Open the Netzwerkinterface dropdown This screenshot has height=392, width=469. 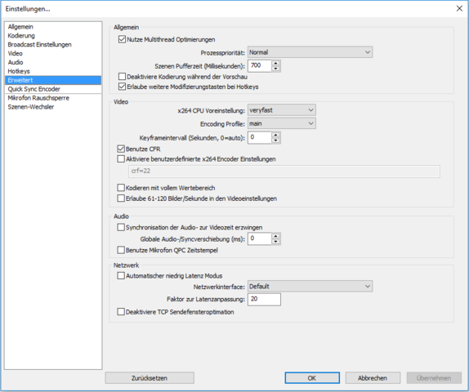click(310, 287)
